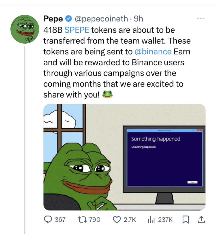Open post analytics via the bar chart icon

[152, 220]
